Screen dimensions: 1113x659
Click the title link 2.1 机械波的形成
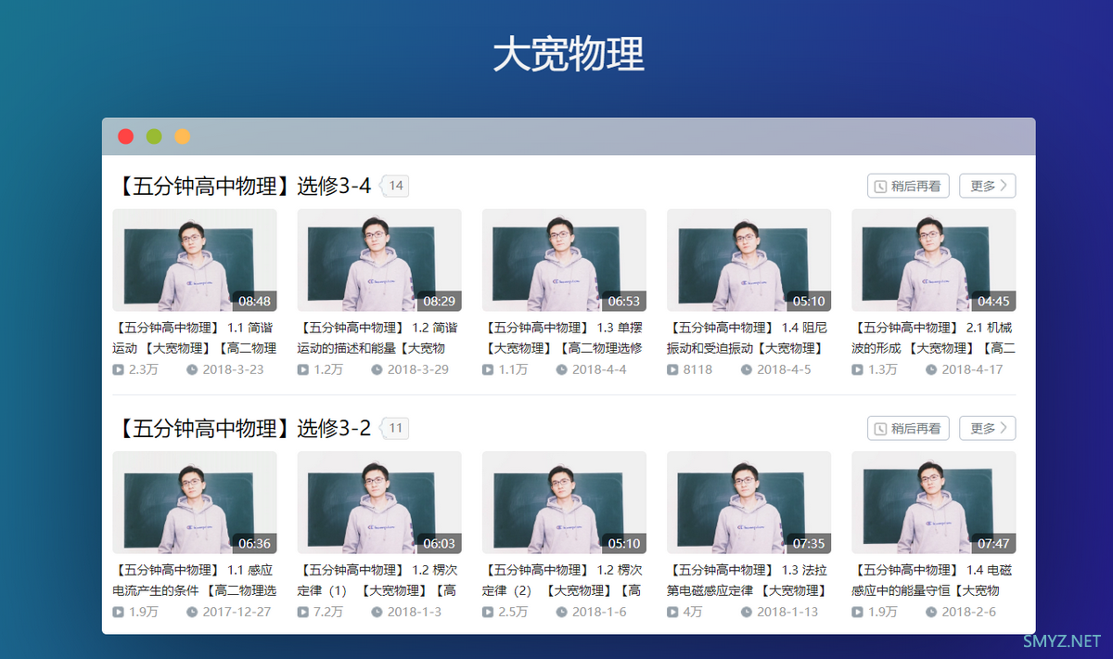pos(933,338)
